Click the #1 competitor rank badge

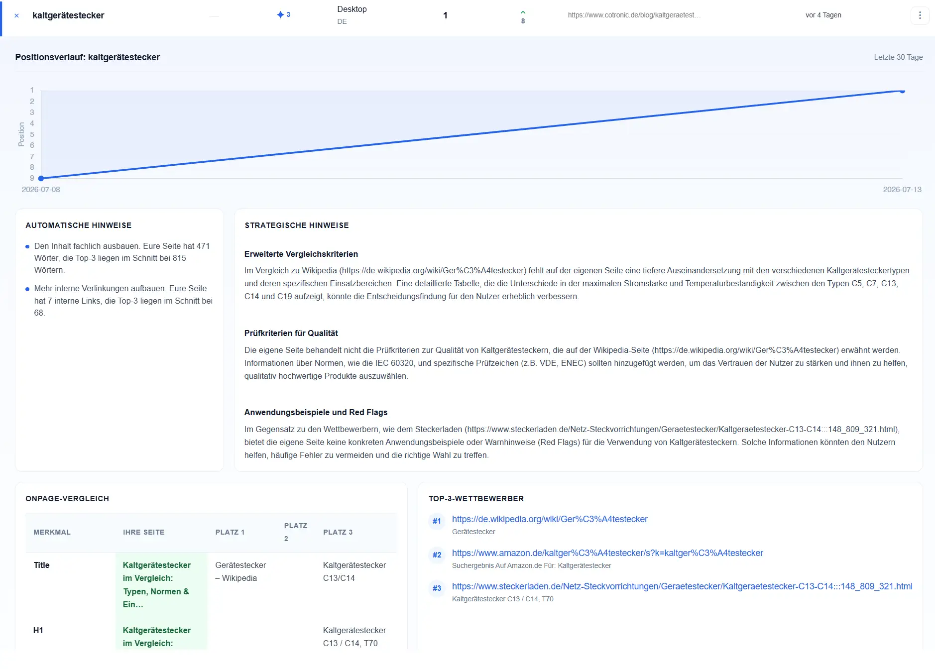point(437,521)
